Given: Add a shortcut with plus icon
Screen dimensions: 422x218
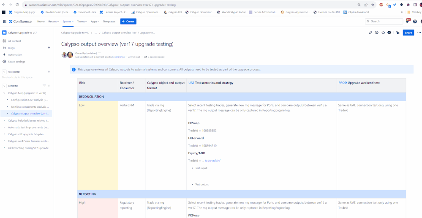Looking at the screenshot, I should (49, 72).
